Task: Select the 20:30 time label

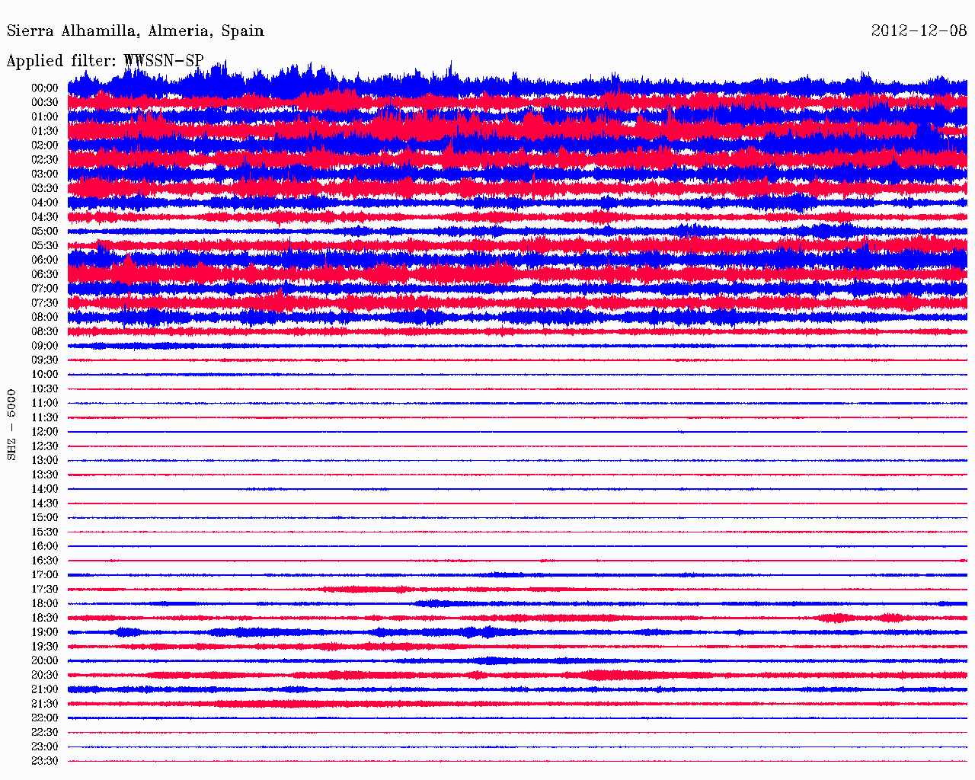Action: coord(45,676)
